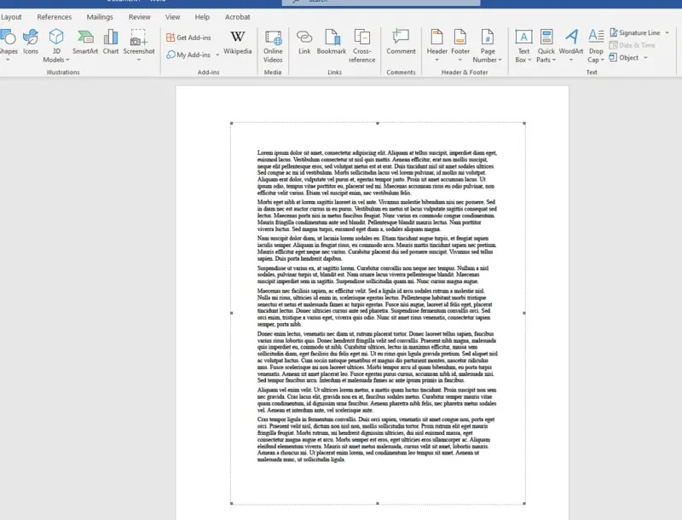This screenshot has height=520, width=682.
Task: Open the Mailings tab
Action: point(100,17)
